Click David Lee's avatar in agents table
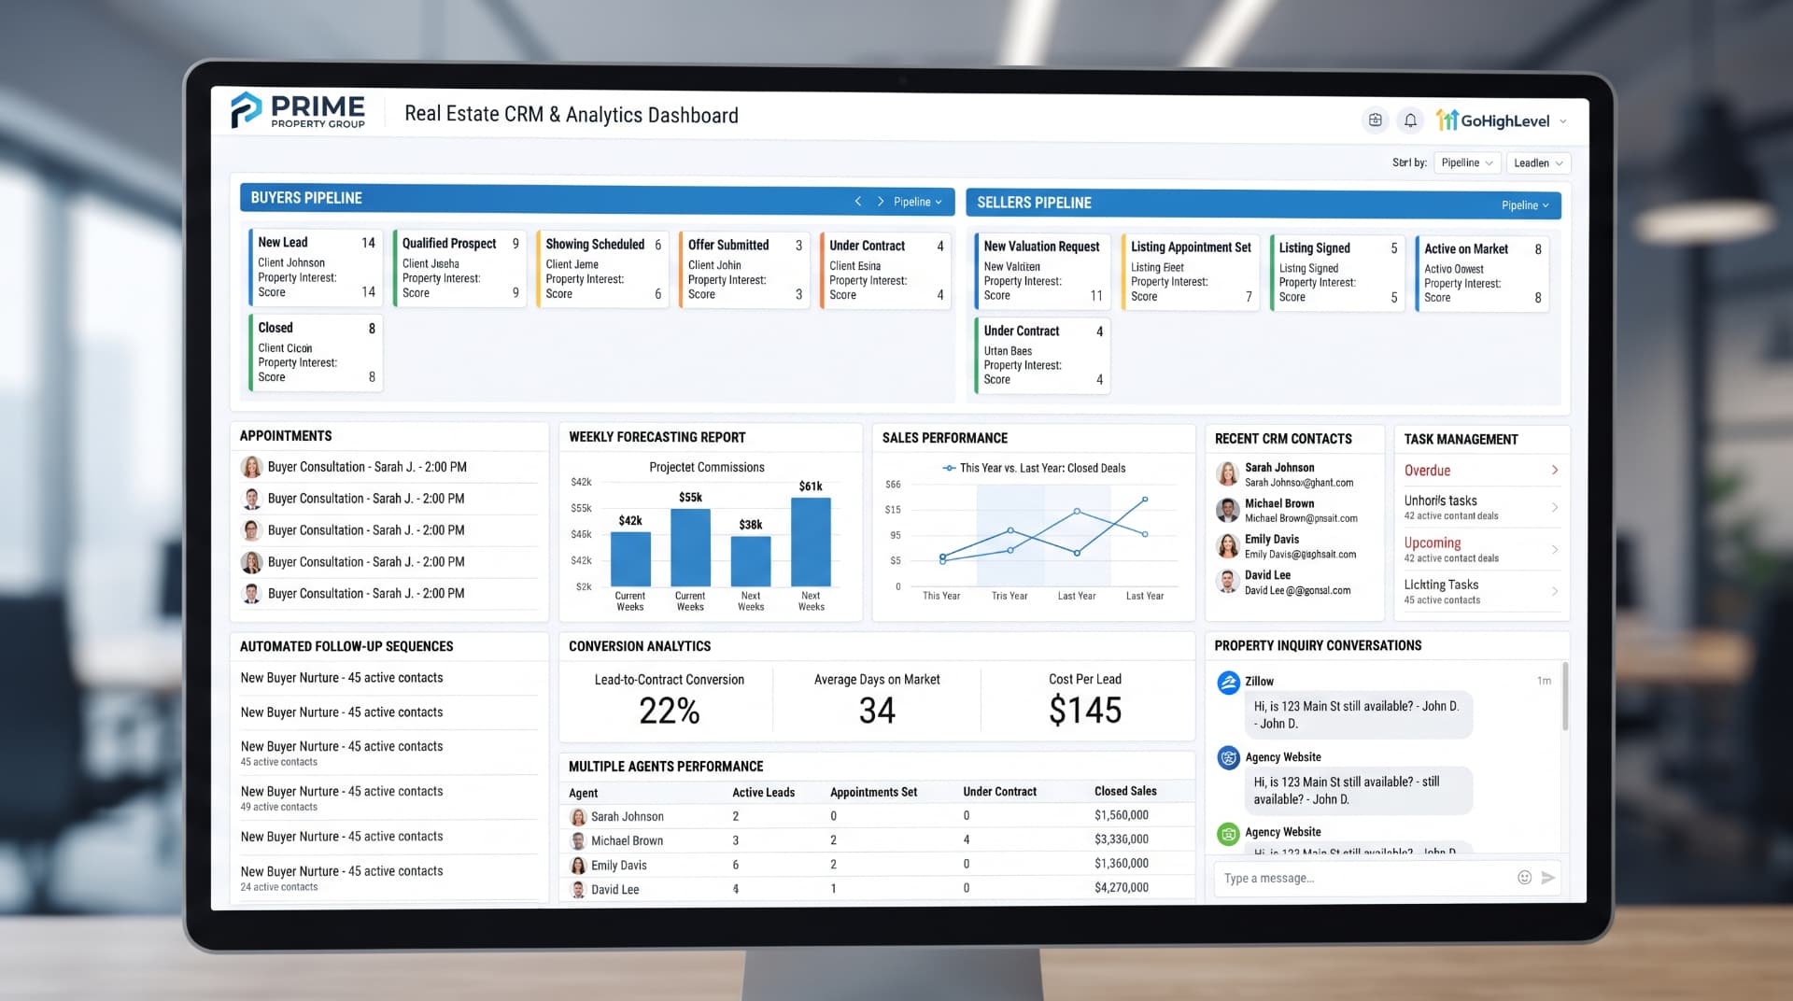The image size is (1793, 1001). pyautogui.click(x=578, y=890)
